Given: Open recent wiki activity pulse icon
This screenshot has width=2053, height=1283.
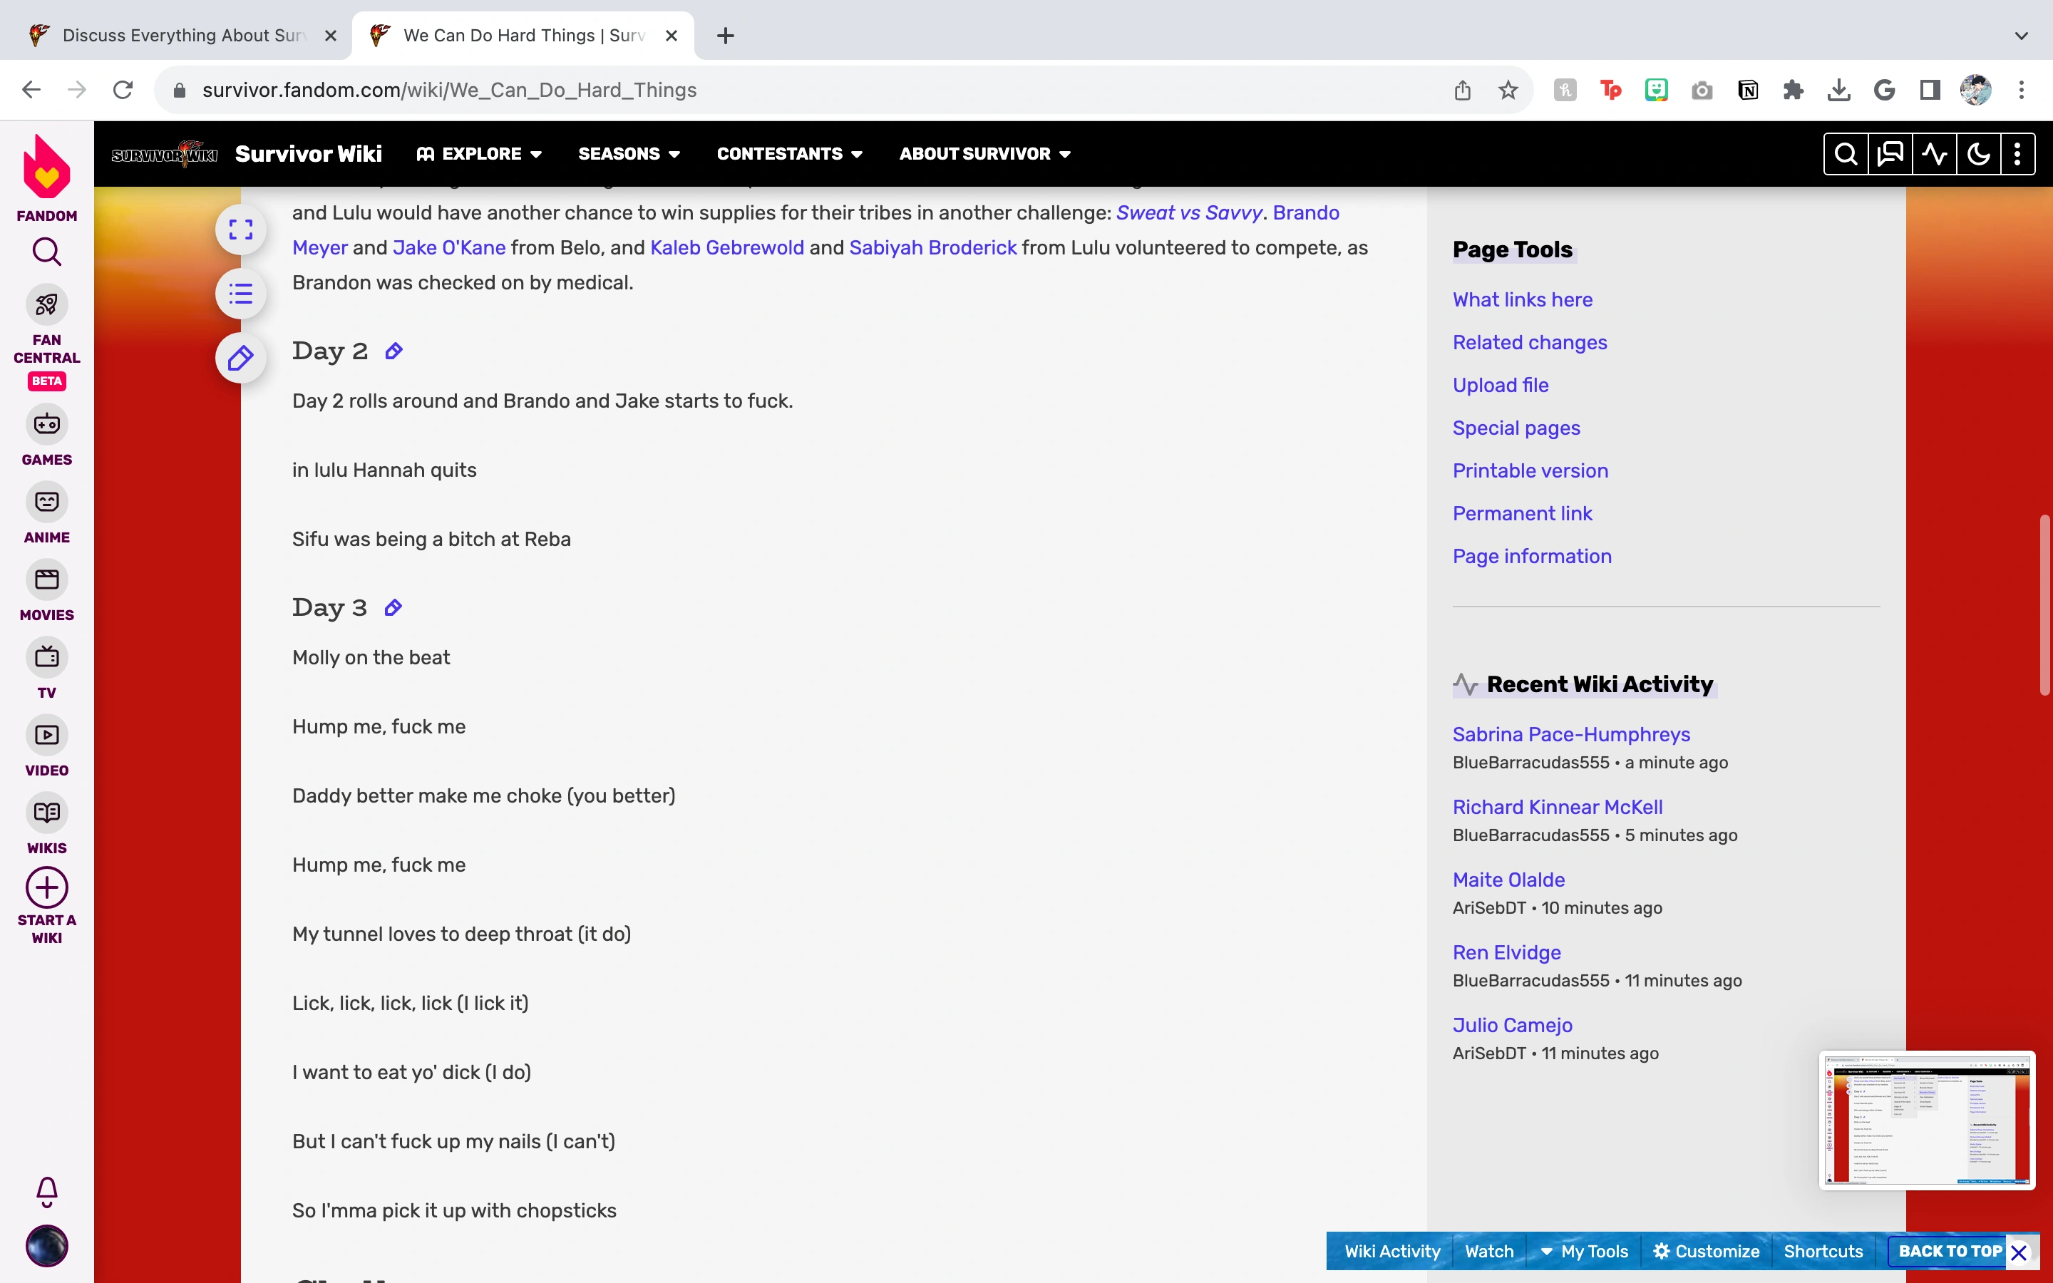Looking at the screenshot, I should tap(1934, 153).
